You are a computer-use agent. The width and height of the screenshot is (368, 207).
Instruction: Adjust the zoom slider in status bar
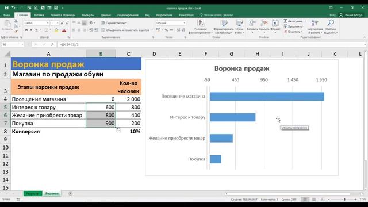coord(344,200)
